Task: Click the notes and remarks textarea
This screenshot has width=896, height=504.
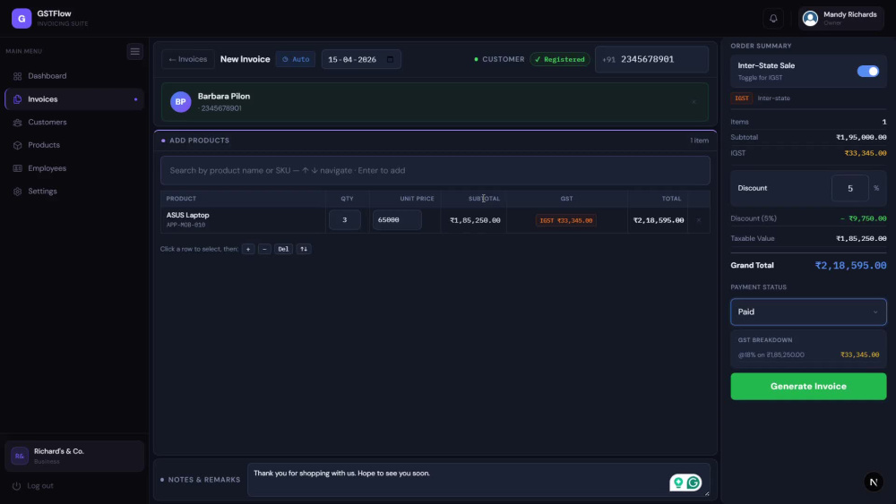Action: 478,480
